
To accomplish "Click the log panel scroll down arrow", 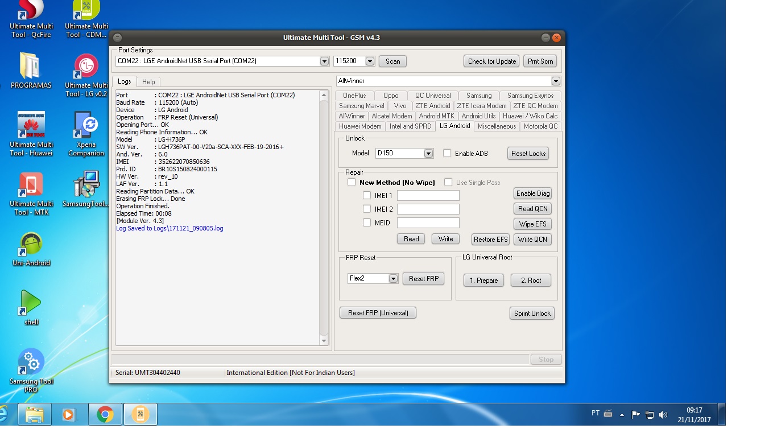I will point(324,341).
